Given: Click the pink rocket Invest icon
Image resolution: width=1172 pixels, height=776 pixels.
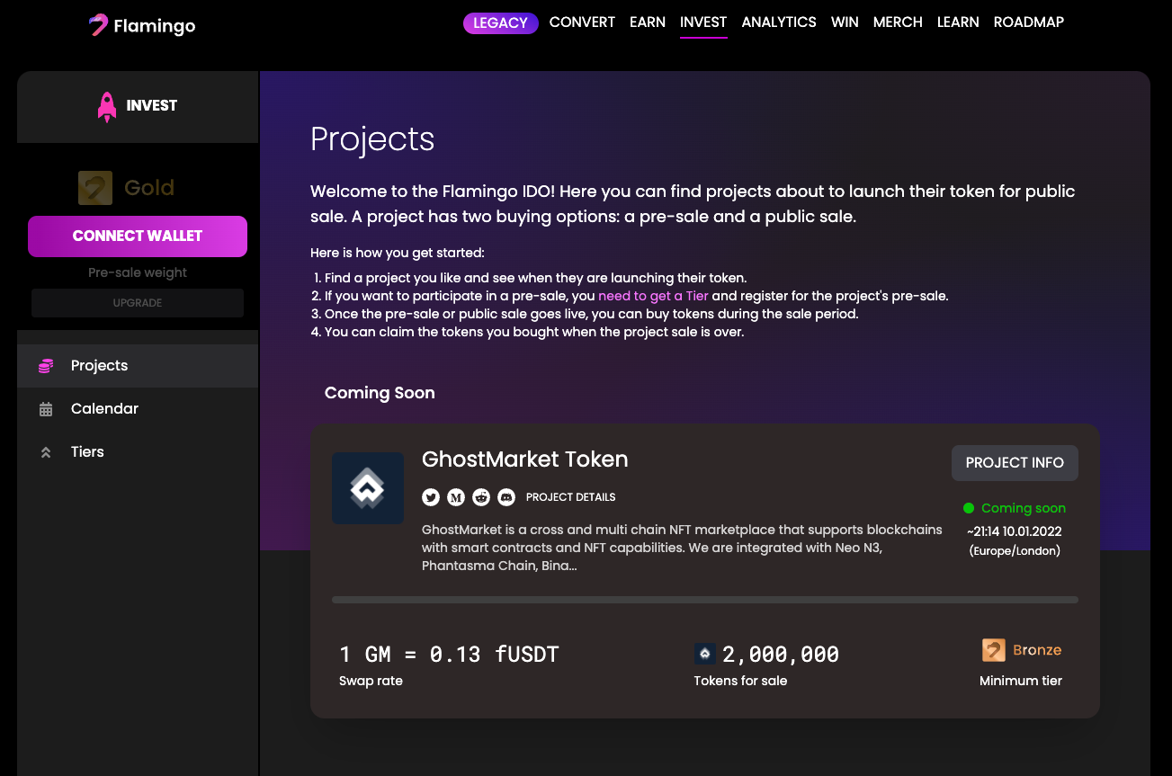Looking at the screenshot, I should click(x=107, y=106).
